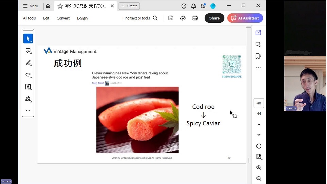This screenshot has width=327, height=184.
Task: Upload file with cloud arrow icon
Action: 183,18
